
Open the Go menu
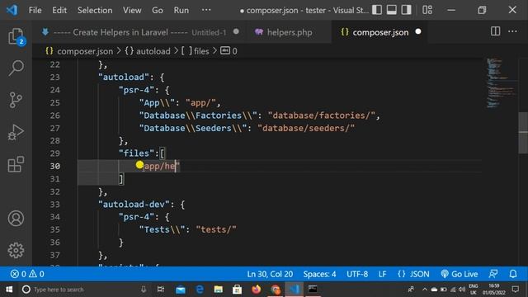tap(158, 10)
